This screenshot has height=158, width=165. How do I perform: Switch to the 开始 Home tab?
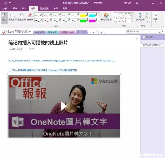(x=15, y=9)
